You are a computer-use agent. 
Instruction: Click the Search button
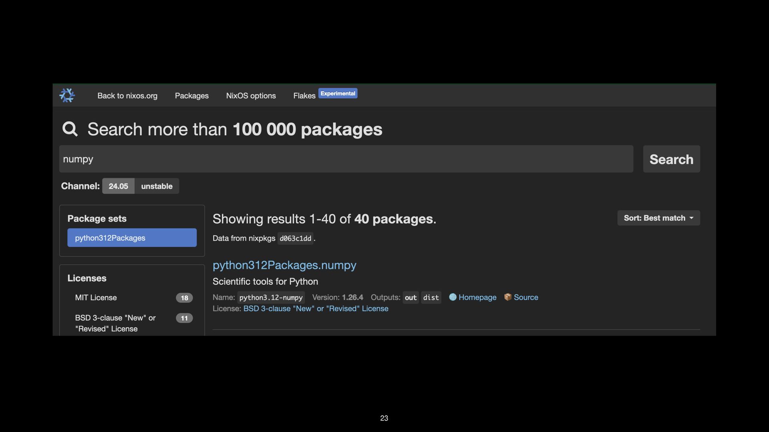pyautogui.click(x=671, y=159)
